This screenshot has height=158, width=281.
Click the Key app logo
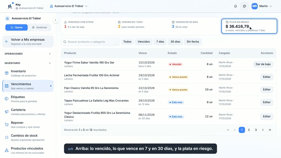(10, 6)
